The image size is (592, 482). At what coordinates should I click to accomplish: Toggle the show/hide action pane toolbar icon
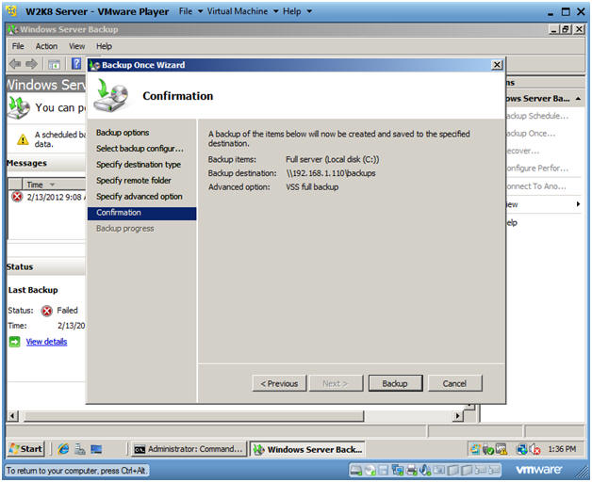click(54, 64)
